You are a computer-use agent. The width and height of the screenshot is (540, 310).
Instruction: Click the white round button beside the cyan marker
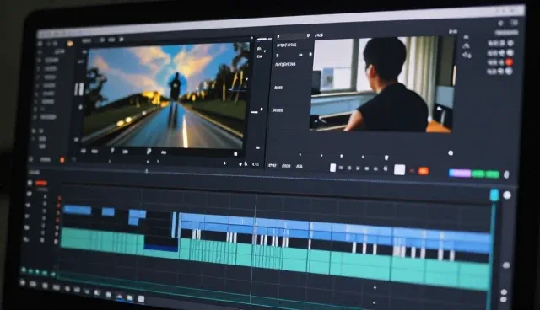click(507, 195)
